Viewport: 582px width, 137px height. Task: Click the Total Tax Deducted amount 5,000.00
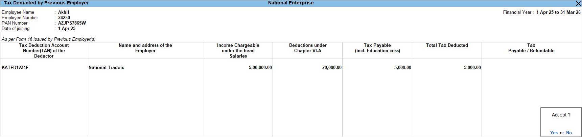click(472, 68)
